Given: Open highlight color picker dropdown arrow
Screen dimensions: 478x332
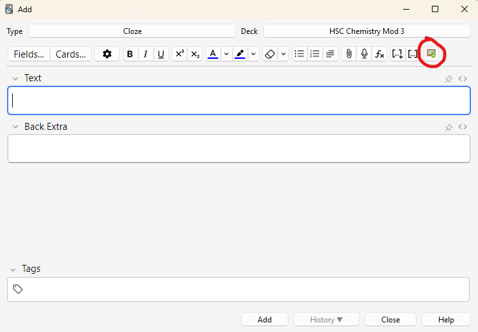Looking at the screenshot, I should coord(253,54).
